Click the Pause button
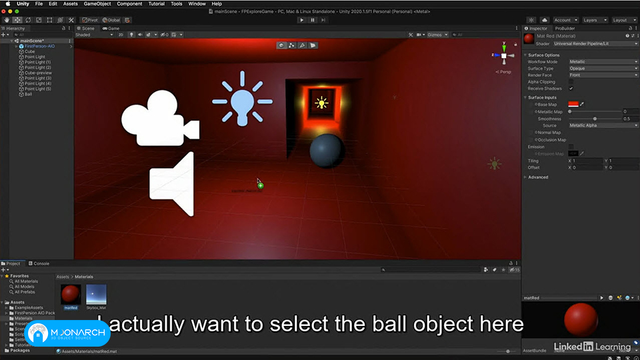 pos(312,20)
